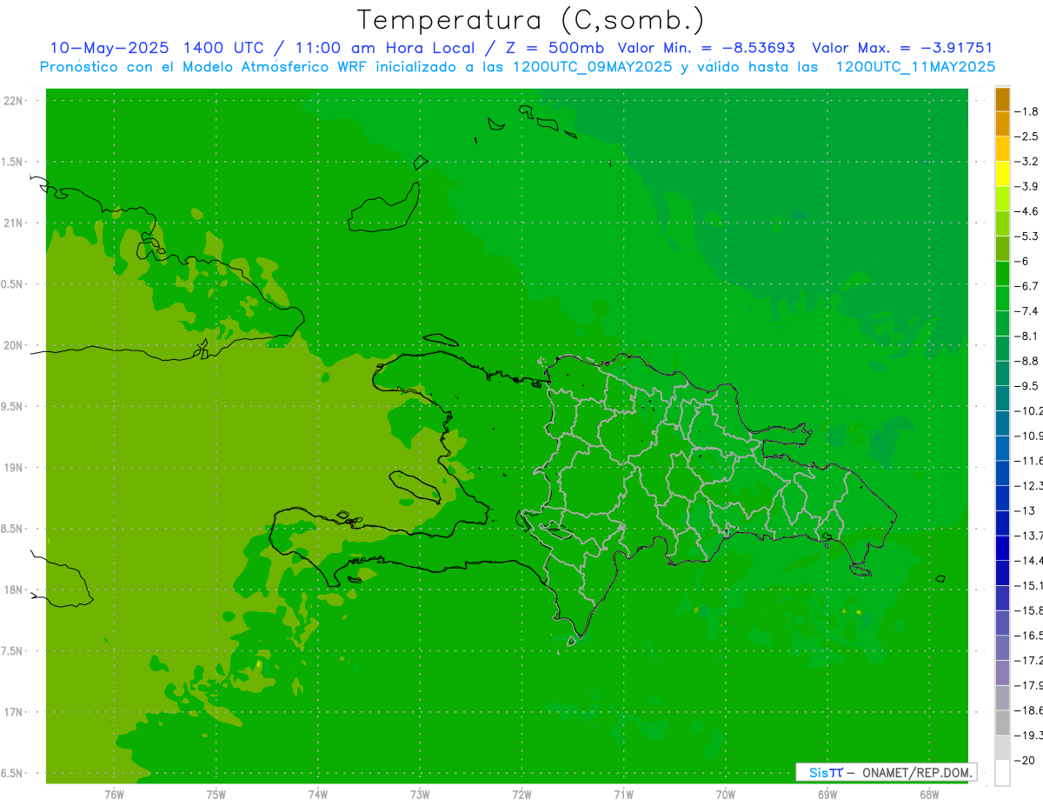Pick the dark orange top colorbar swatch
This screenshot has width=1043, height=806.
(x=1002, y=99)
